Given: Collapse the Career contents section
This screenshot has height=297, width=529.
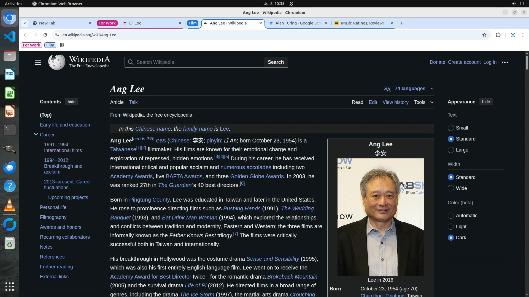Looking at the screenshot, I should [36, 134].
